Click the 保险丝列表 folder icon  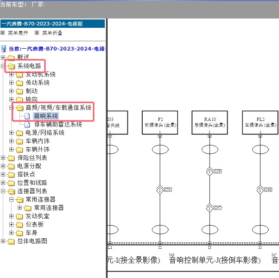click(x=11, y=158)
